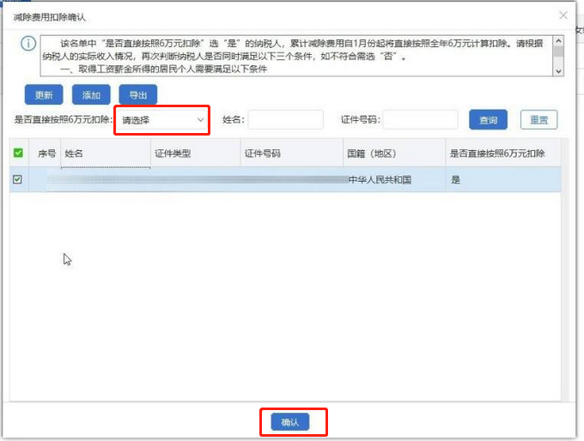Toggle the select-all checkbox in the header
Screen dimensions: 584x441
pos(18,153)
